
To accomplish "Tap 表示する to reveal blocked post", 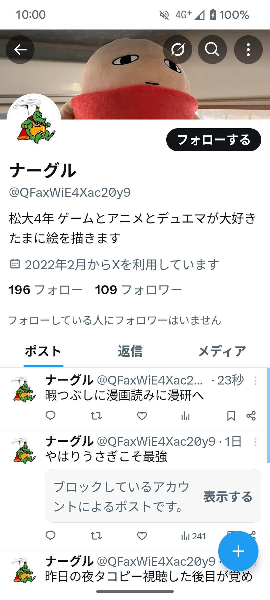I will (x=228, y=496).
